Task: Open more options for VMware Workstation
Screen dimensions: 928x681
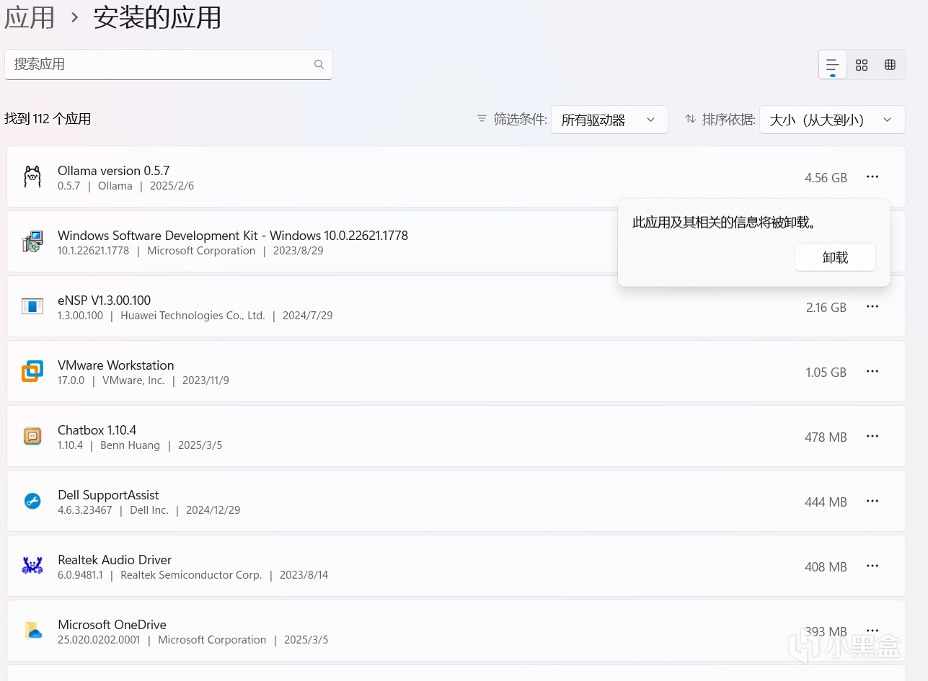Action: 872,371
